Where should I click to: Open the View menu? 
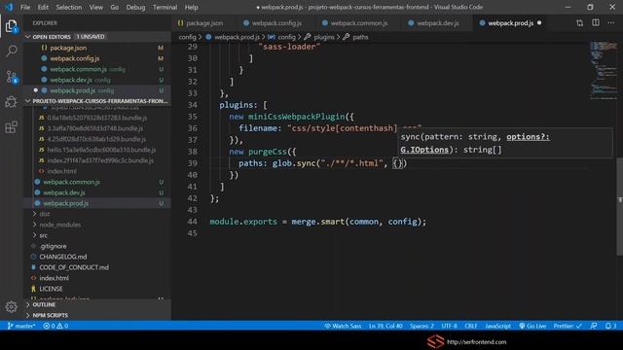click(x=95, y=7)
